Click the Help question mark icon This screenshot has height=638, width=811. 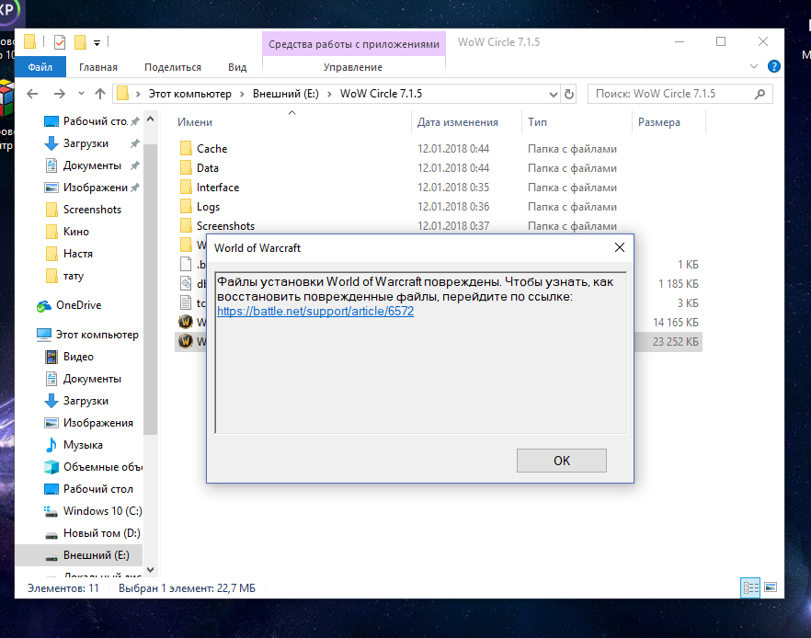click(x=773, y=67)
